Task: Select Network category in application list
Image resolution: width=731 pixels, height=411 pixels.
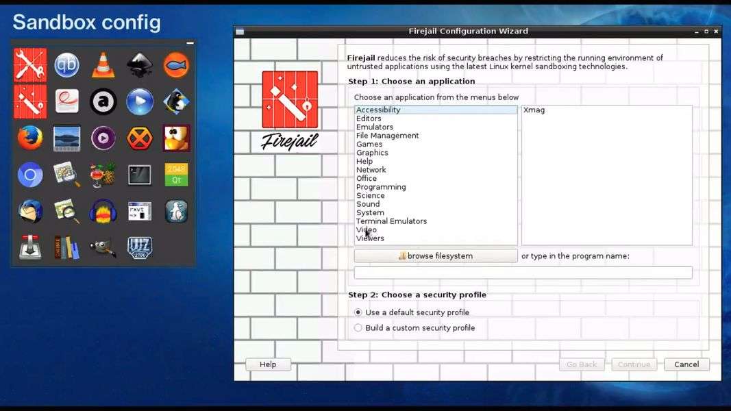Action: pyautogui.click(x=371, y=170)
